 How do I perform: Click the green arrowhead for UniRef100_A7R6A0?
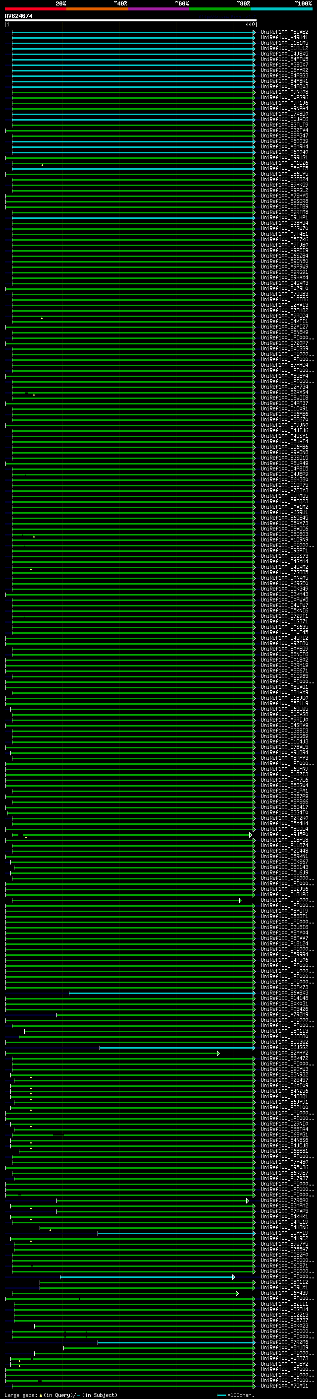(248, 1200)
